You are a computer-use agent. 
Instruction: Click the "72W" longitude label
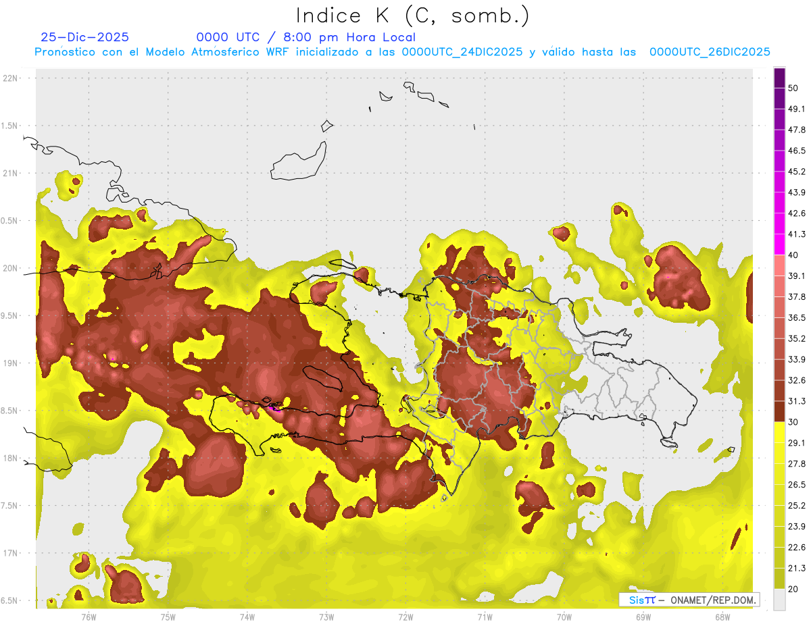pos(405,617)
